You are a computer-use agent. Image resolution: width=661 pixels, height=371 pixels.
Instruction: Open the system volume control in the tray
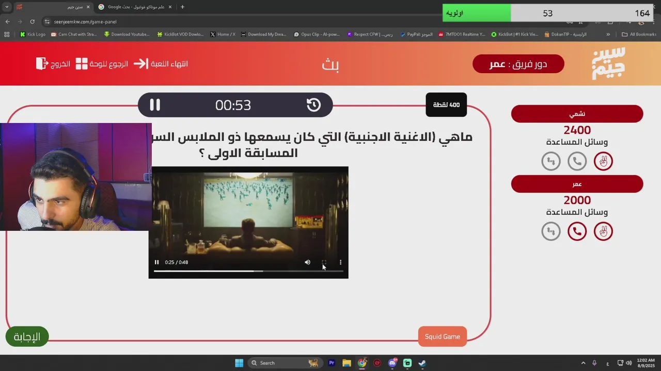tap(628, 363)
